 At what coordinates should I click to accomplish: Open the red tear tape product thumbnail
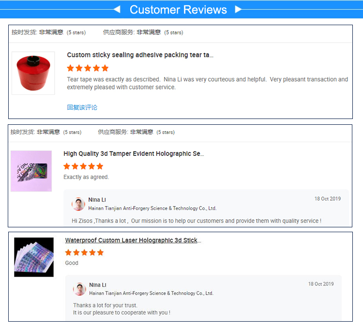click(33, 73)
